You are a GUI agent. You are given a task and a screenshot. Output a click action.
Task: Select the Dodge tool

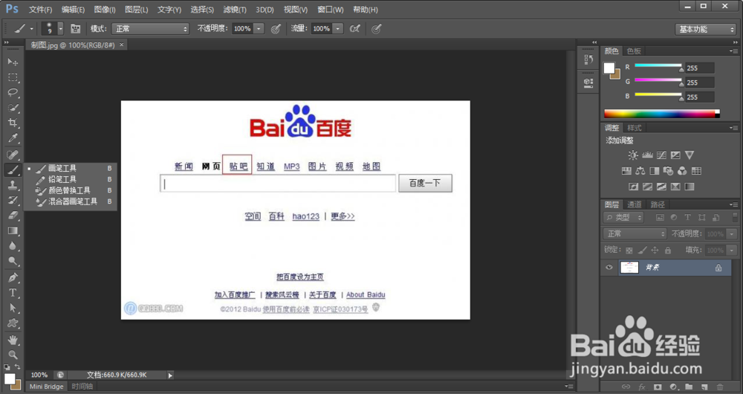pos(13,261)
